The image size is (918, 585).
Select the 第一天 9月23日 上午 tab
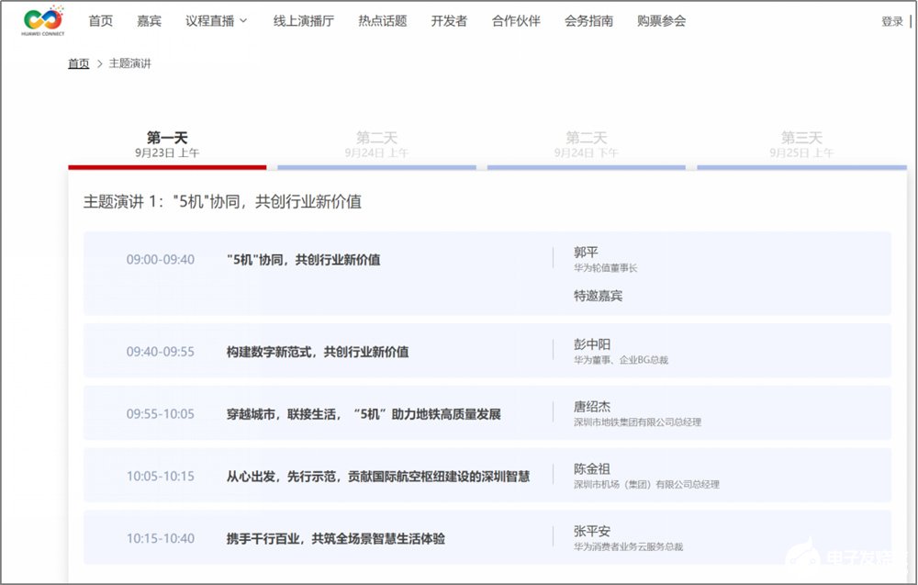coord(166,142)
